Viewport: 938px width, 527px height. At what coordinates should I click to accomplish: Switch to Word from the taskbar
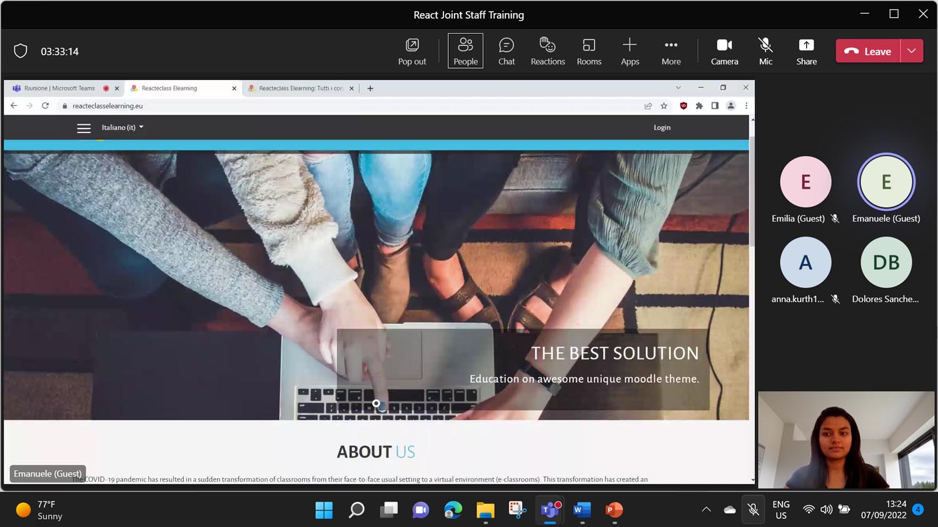pos(582,510)
